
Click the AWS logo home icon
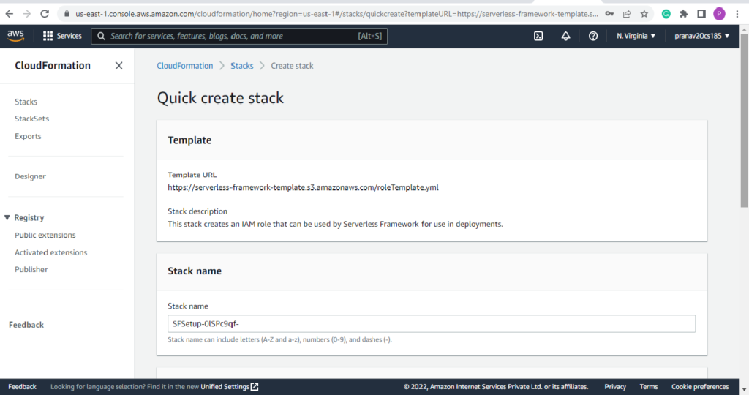15,36
